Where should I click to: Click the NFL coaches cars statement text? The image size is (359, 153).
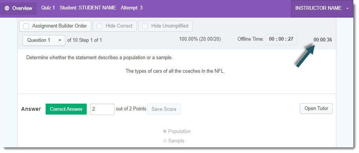tap(175, 71)
